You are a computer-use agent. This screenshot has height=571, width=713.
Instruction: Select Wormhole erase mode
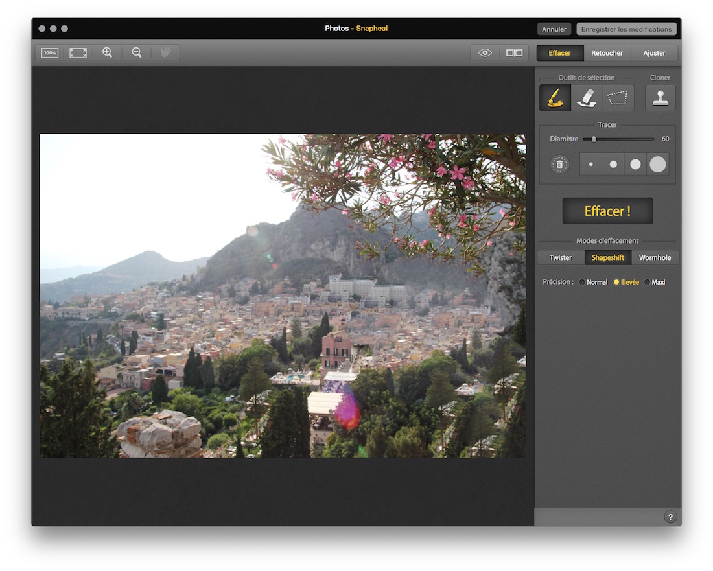pos(655,258)
